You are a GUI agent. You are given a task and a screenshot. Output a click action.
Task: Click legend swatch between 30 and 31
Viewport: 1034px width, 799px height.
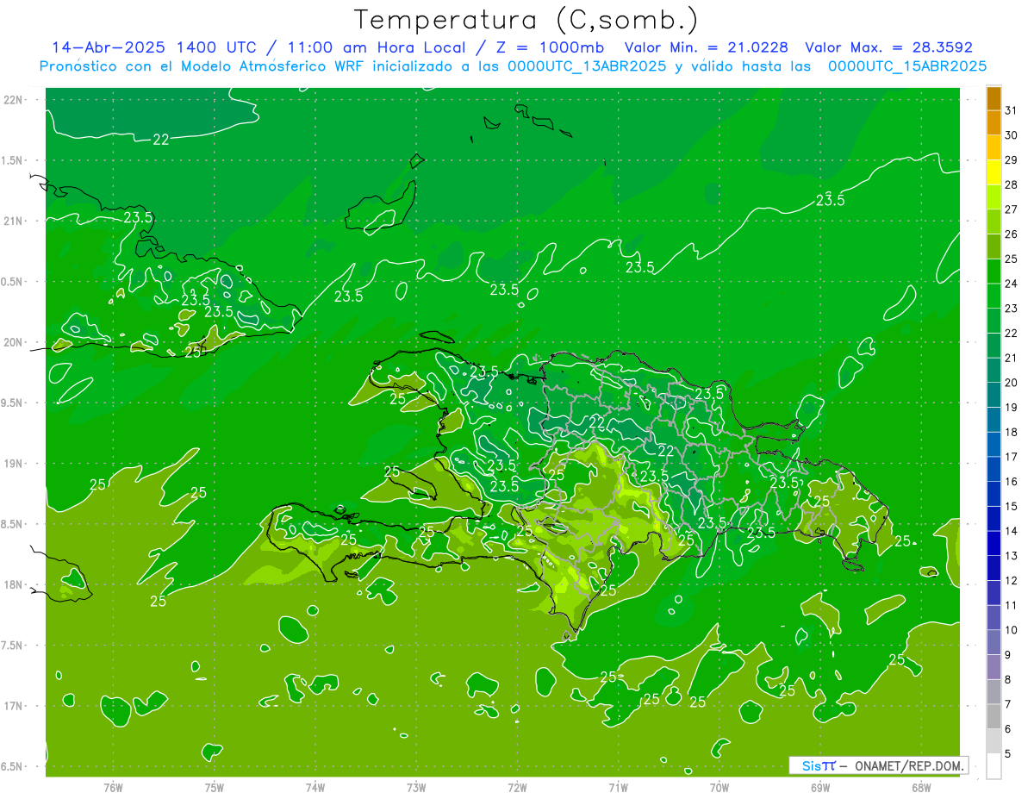coord(994,123)
